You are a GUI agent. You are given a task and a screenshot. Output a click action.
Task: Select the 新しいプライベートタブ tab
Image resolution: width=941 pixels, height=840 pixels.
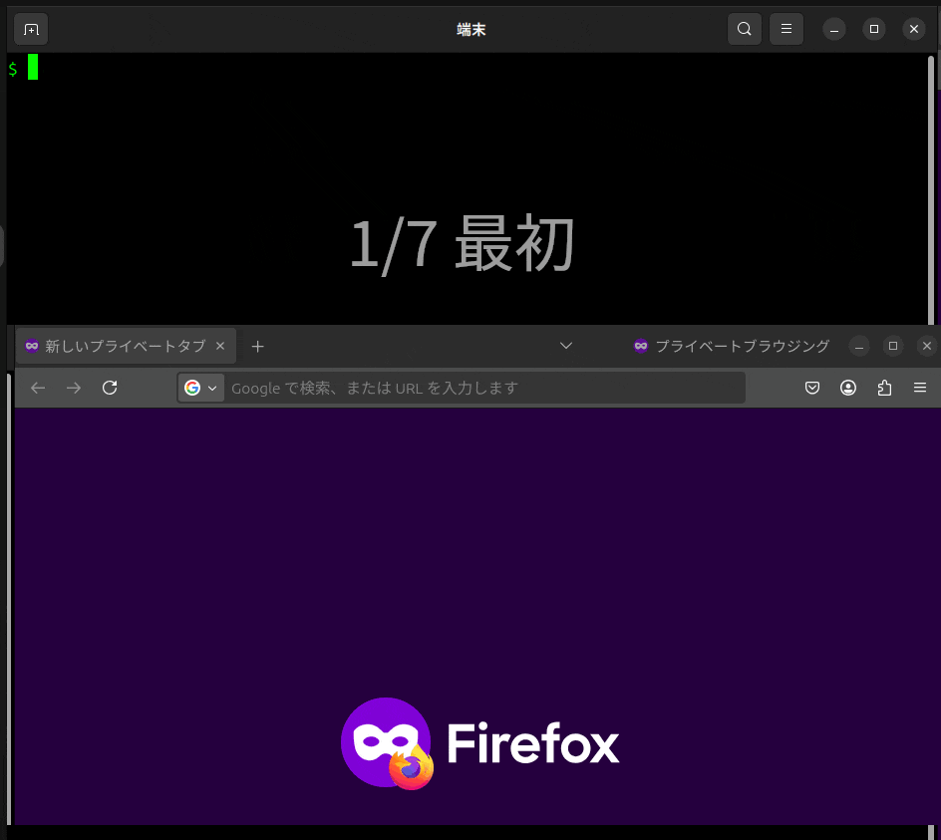tap(120, 346)
